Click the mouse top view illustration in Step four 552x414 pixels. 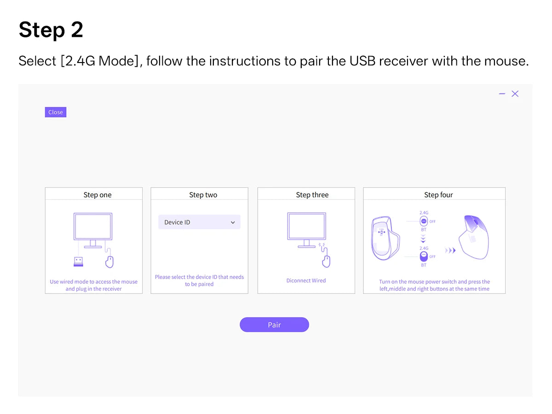point(473,237)
